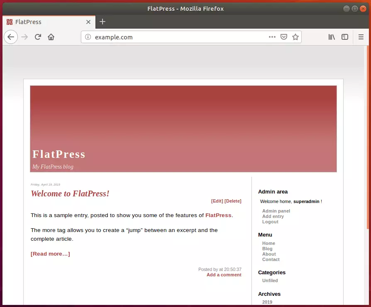Click the "Archives" sidebar heading

point(269,294)
